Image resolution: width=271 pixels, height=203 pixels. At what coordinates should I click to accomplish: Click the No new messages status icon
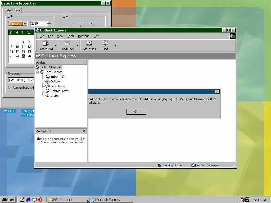[193, 165]
